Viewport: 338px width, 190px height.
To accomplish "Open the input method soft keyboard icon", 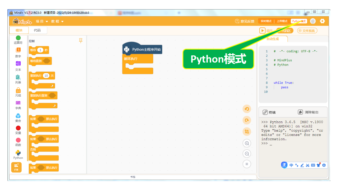I will pyautogui.click(x=313, y=165).
